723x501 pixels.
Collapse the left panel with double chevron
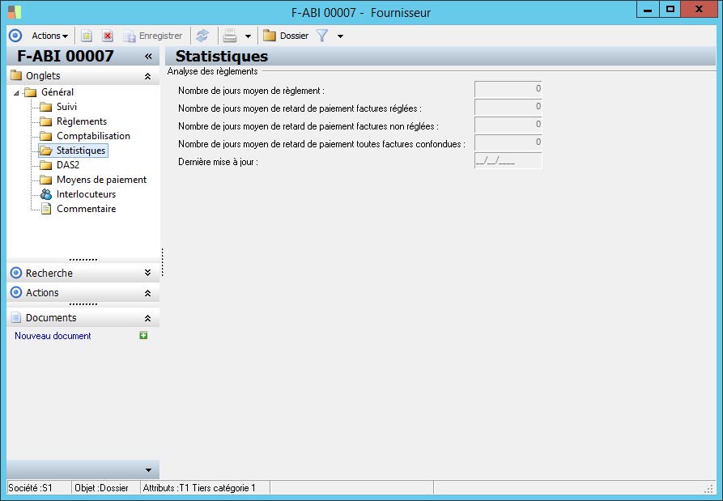[148, 57]
